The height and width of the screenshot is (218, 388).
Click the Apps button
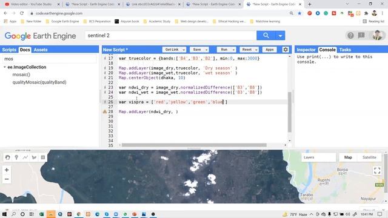269,50
